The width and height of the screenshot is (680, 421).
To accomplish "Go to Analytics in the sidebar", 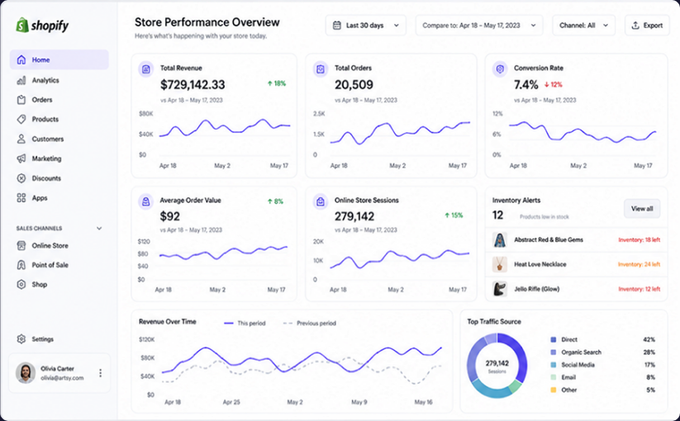I will (59, 80).
